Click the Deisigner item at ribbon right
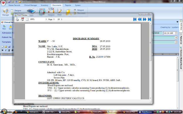 [x=79, y=10]
